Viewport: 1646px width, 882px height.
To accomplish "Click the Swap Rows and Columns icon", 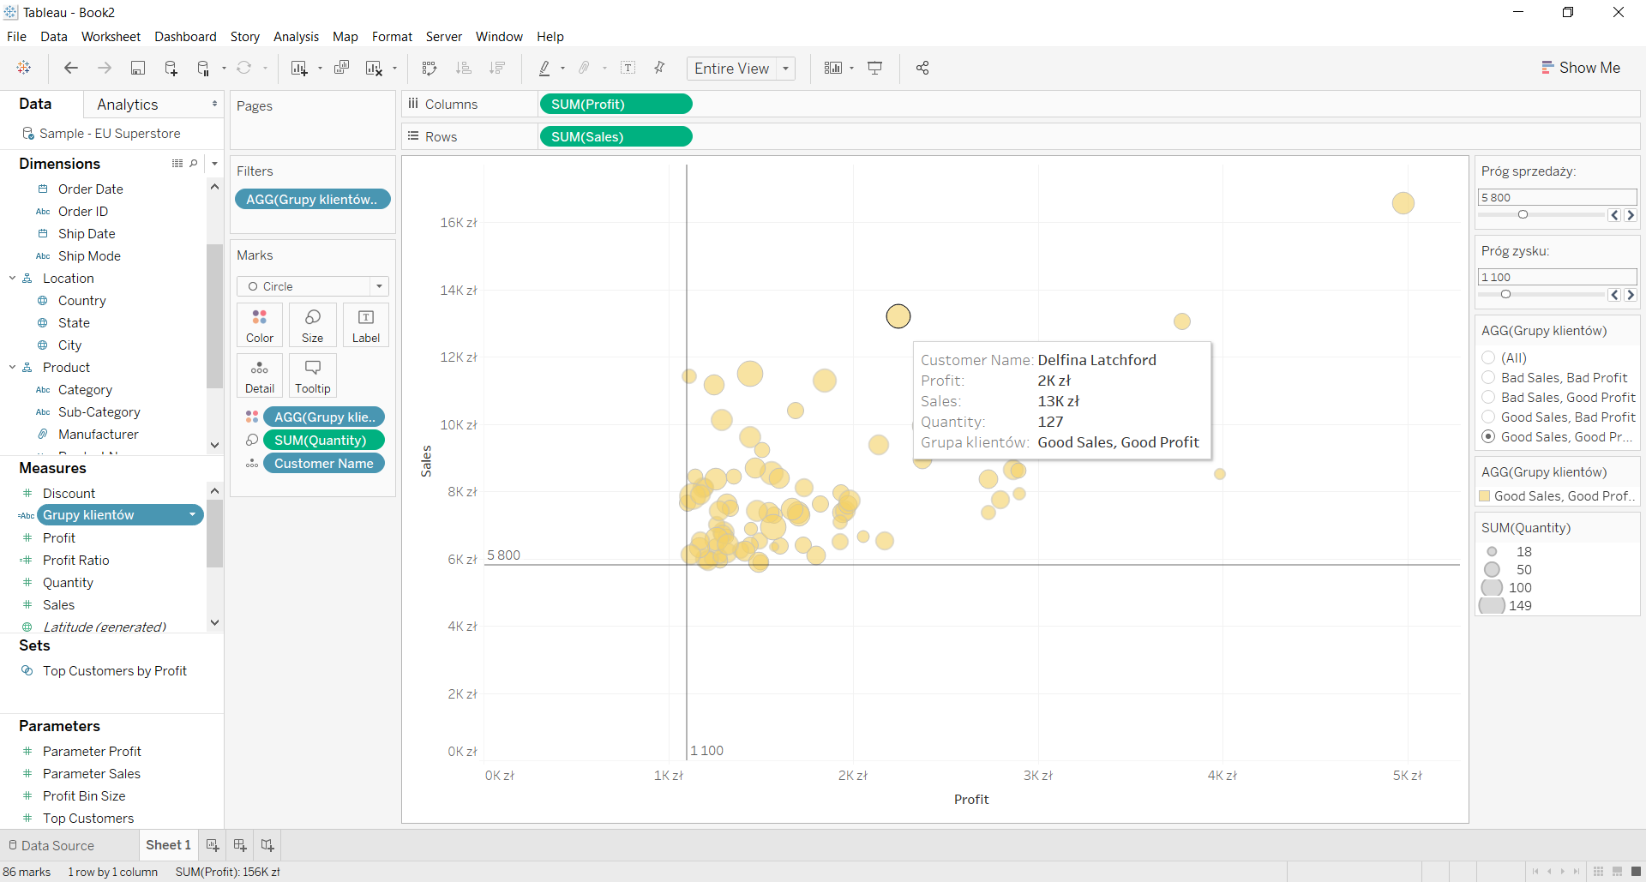I will click(x=430, y=69).
